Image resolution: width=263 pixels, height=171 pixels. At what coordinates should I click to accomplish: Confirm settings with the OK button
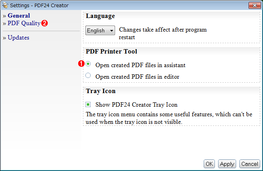(209, 164)
